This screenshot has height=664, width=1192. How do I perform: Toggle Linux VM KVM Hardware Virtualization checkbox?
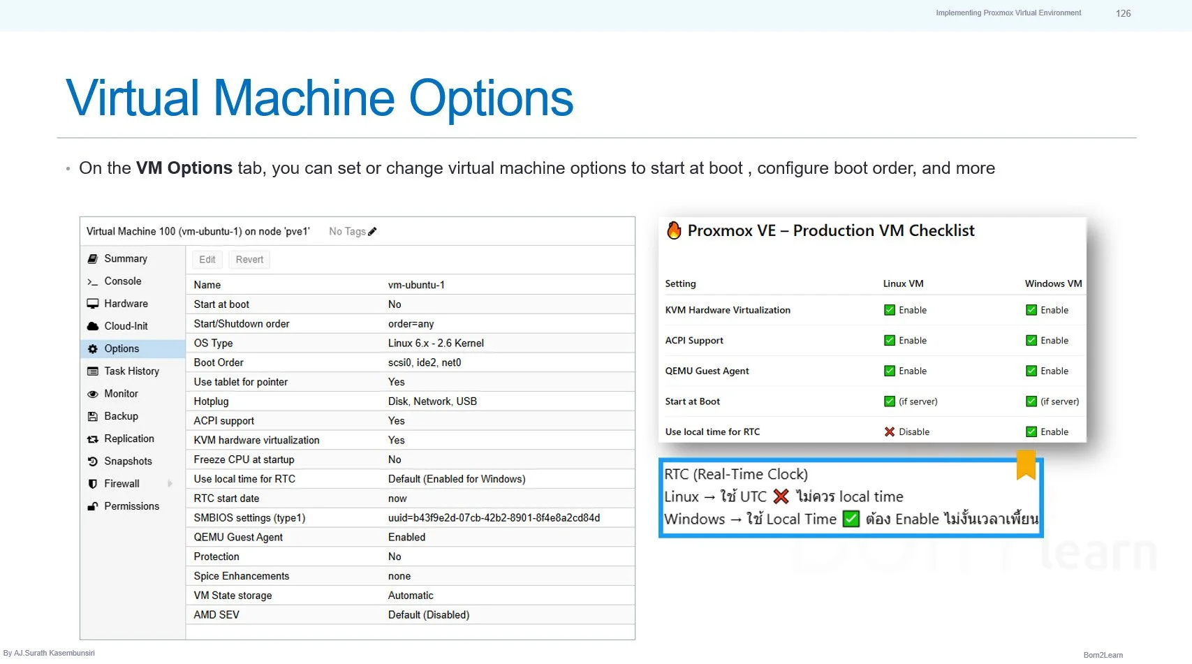point(889,310)
